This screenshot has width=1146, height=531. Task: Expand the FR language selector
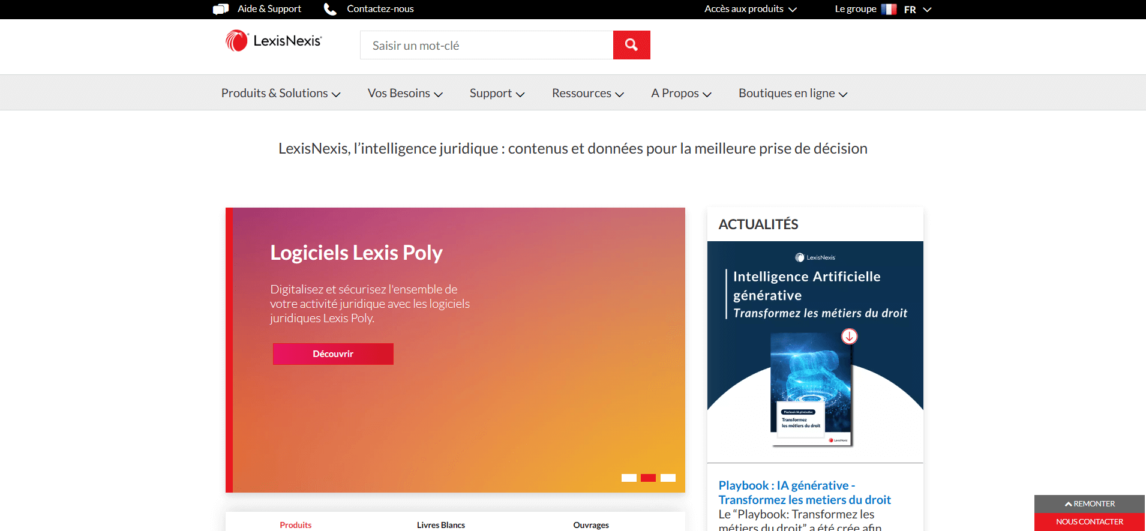click(x=917, y=10)
